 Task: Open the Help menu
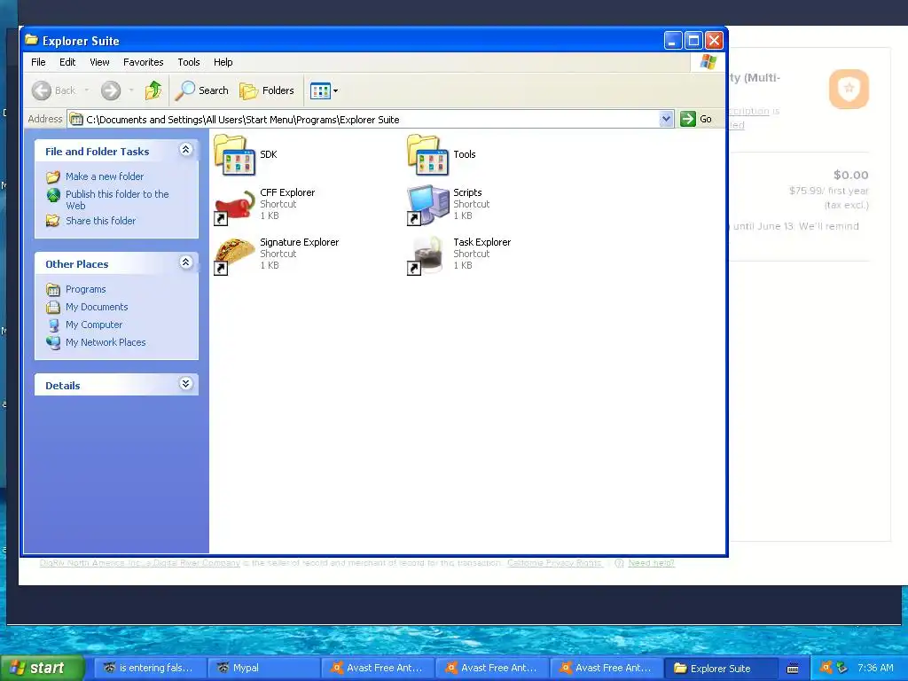[223, 62]
